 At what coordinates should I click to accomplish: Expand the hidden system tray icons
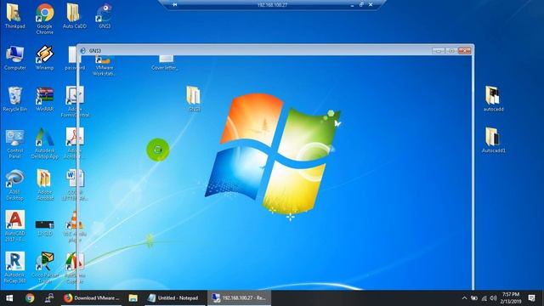click(x=464, y=298)
